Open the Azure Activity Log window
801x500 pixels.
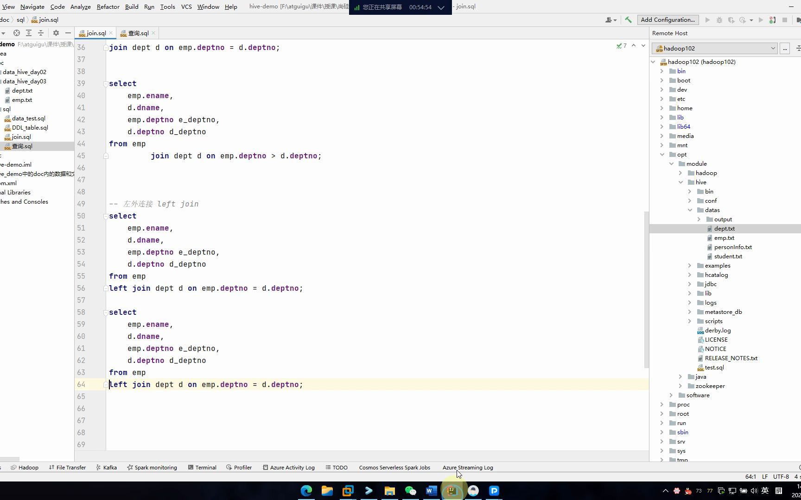289,468
